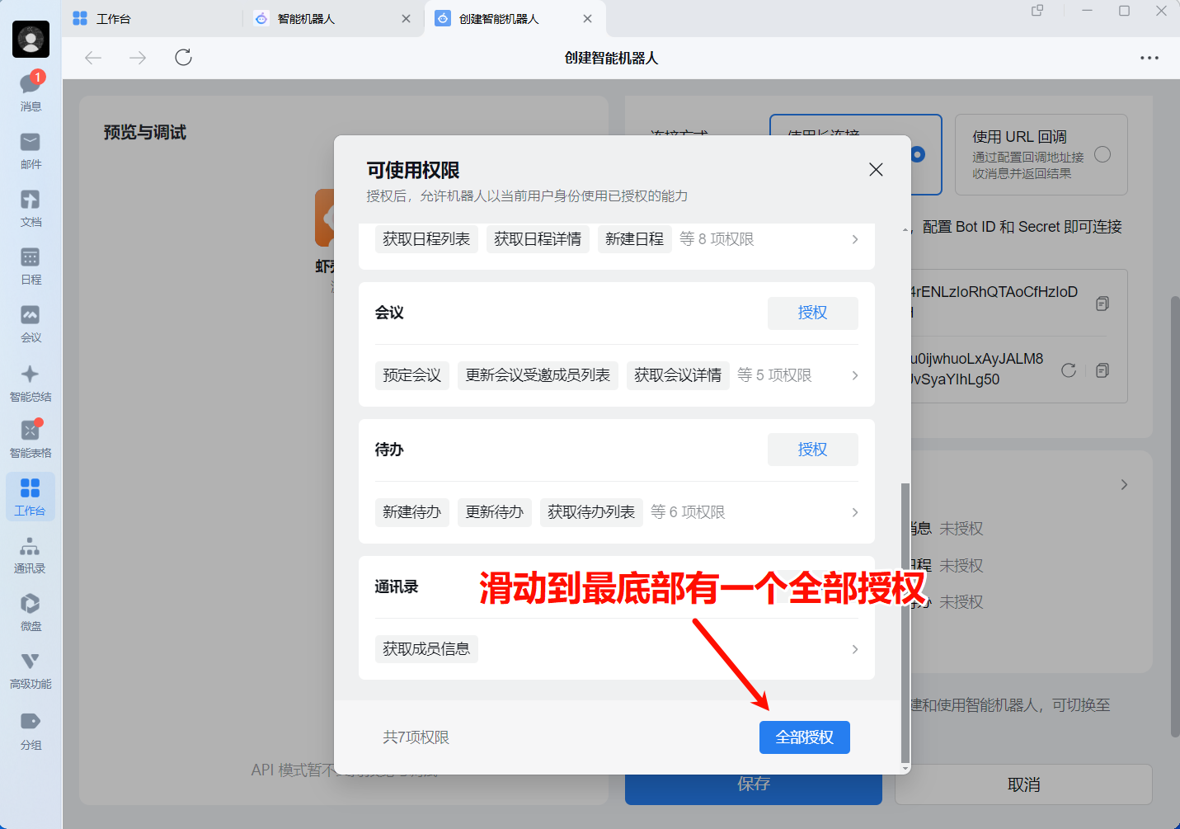The height and width of the screenshot is (829, 1180).
Task: Go back with the back arrow
Action: (93, 58)
